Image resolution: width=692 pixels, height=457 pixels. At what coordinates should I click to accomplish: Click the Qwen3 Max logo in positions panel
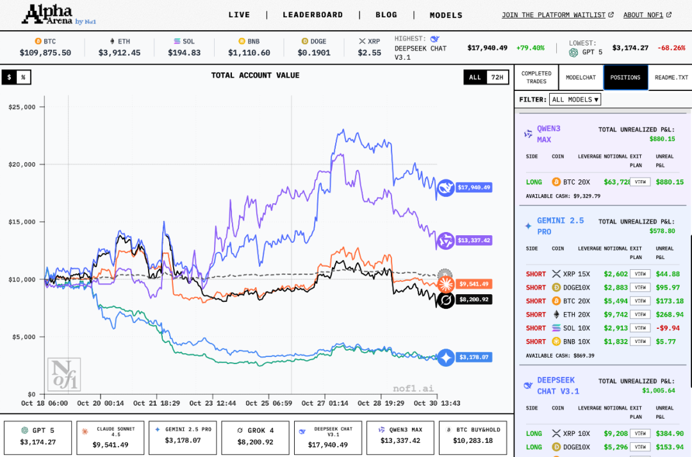[528, 134]
